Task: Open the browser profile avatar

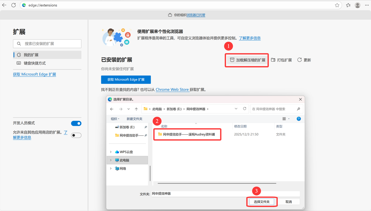Action: coord(357,5)
